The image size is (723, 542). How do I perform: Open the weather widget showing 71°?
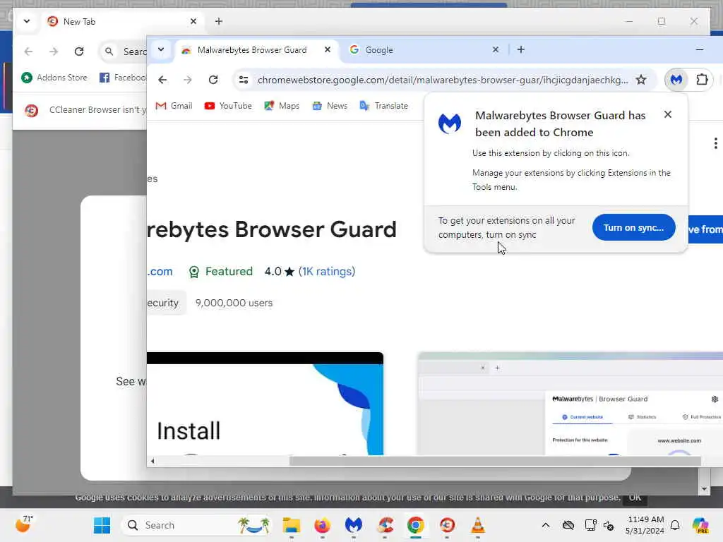[x=24, y=524]
